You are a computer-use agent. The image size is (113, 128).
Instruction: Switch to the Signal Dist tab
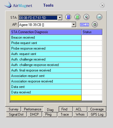16,114
